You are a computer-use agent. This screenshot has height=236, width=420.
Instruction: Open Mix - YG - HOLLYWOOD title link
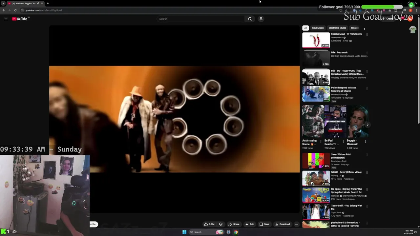[x=347, y=72]
